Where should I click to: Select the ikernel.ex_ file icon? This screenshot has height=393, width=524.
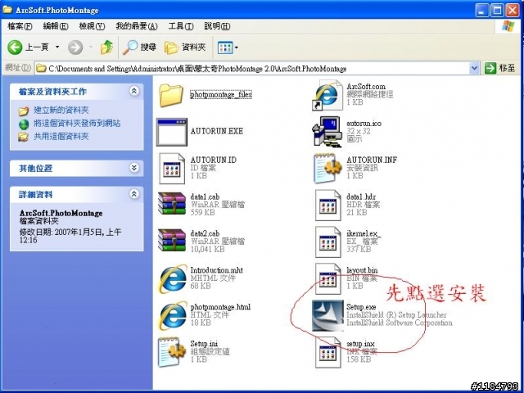click(328, 242)
